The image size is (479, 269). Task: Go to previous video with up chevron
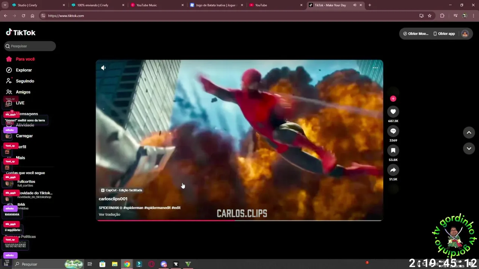469,132
